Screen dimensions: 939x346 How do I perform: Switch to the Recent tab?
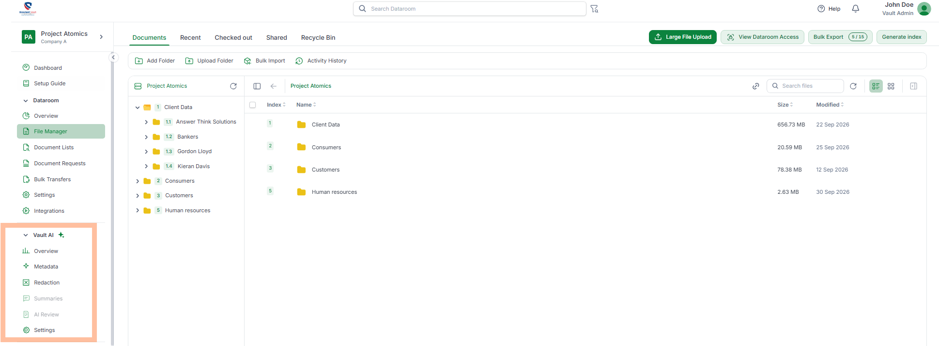tap(190, 37)
